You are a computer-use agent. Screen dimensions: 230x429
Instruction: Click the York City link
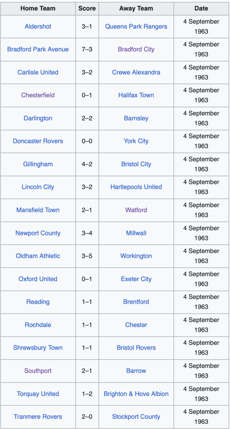pos(136,141)
